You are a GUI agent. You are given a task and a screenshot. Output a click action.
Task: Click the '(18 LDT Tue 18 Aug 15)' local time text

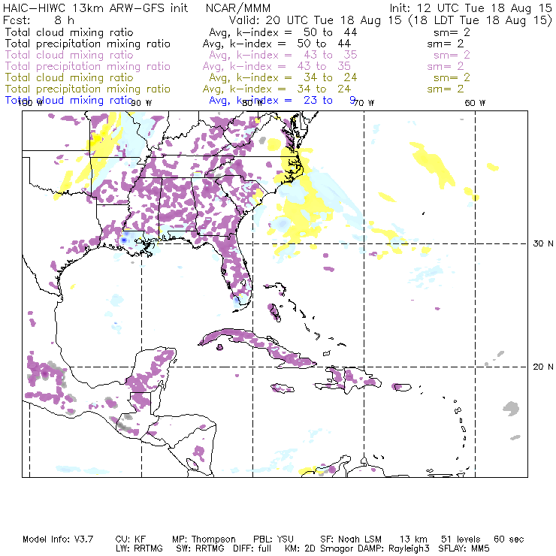pos(480,20)
